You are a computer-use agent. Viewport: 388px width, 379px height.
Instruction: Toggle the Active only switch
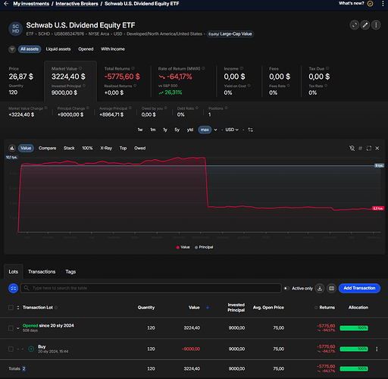pyautogui.click(x=286, y=288)
